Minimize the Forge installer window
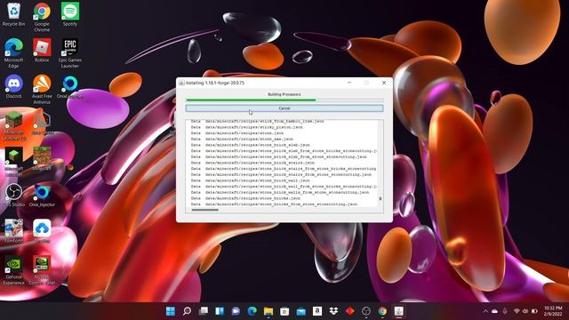This screenshot has width=569, height=320. click(x=349, y=83)
